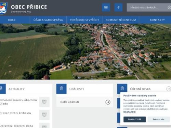Open 'Provoz místní knihovny' news item
This screenshot has width=171, height=128.
click(16, 113)
